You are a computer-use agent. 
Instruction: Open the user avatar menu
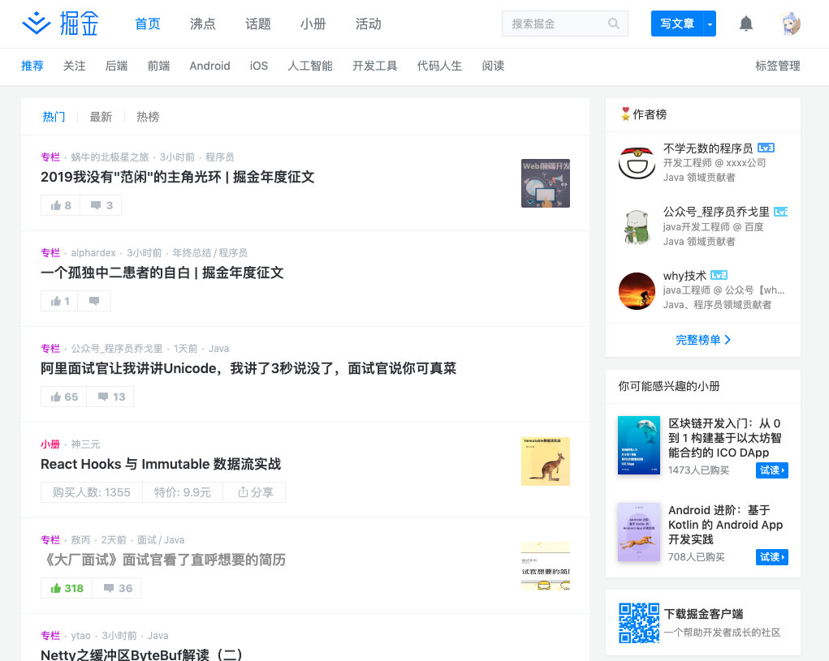point(790,24)
